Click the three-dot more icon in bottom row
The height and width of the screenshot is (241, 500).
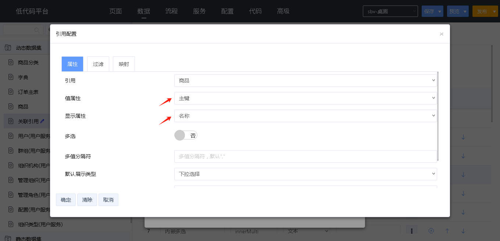[x=412, y=231]
